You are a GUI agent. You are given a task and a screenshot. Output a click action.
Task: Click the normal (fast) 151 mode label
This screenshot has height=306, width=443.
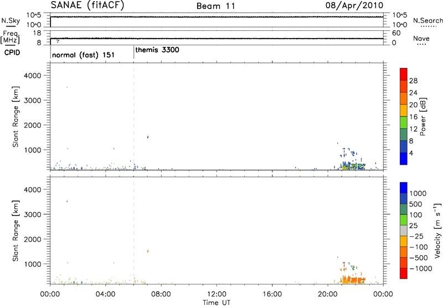(84, 55)
